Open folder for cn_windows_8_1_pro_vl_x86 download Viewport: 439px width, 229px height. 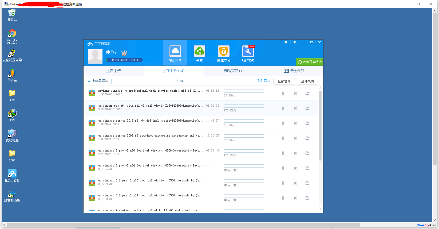tap(307, 183)
